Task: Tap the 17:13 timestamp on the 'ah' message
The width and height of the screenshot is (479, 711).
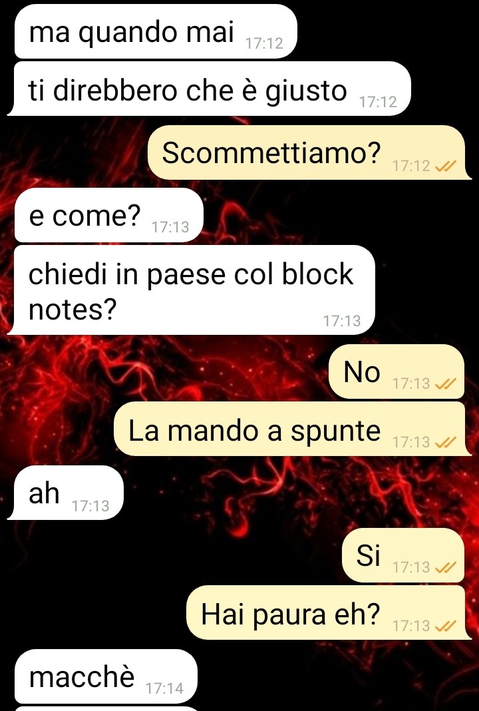Action: point(90,505)
